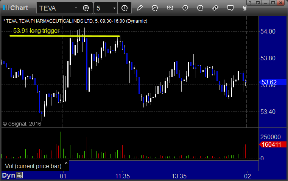This screenshot has width=288, height=181.
Task: Click the Chart window title label
Action: tap(19, 8)
